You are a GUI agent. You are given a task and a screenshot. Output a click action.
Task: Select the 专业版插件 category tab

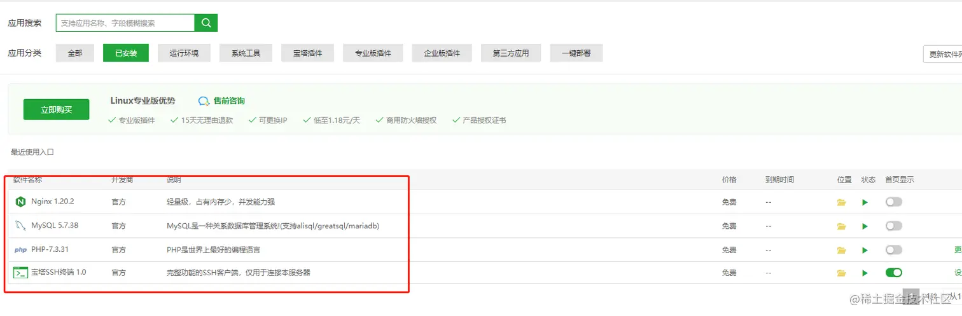pos(373,53)
